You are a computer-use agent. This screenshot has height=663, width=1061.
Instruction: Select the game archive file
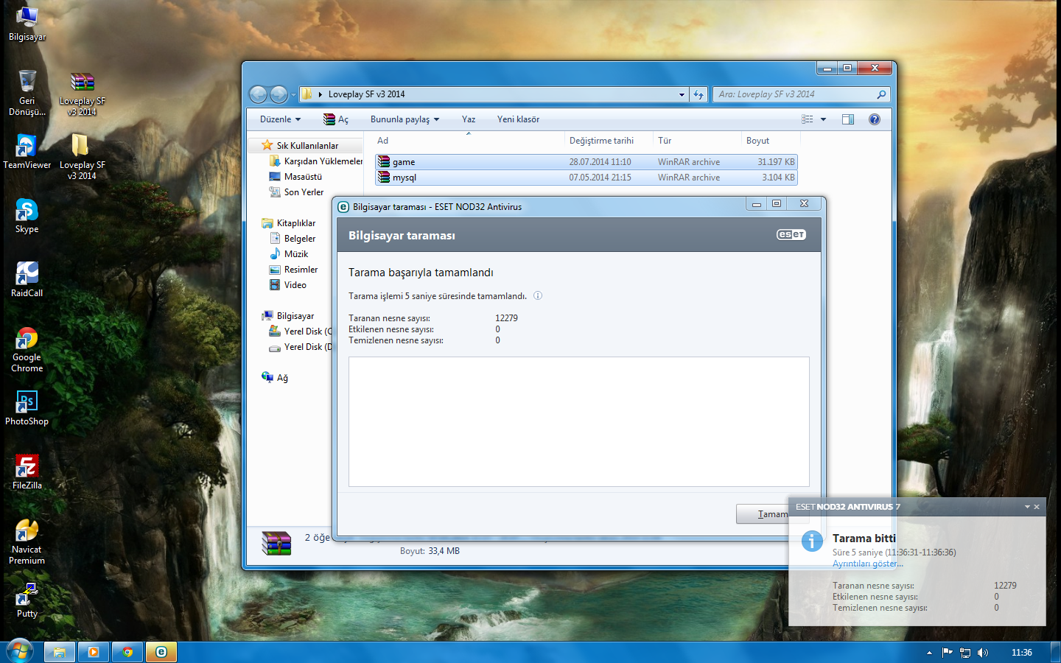[586, 162]
